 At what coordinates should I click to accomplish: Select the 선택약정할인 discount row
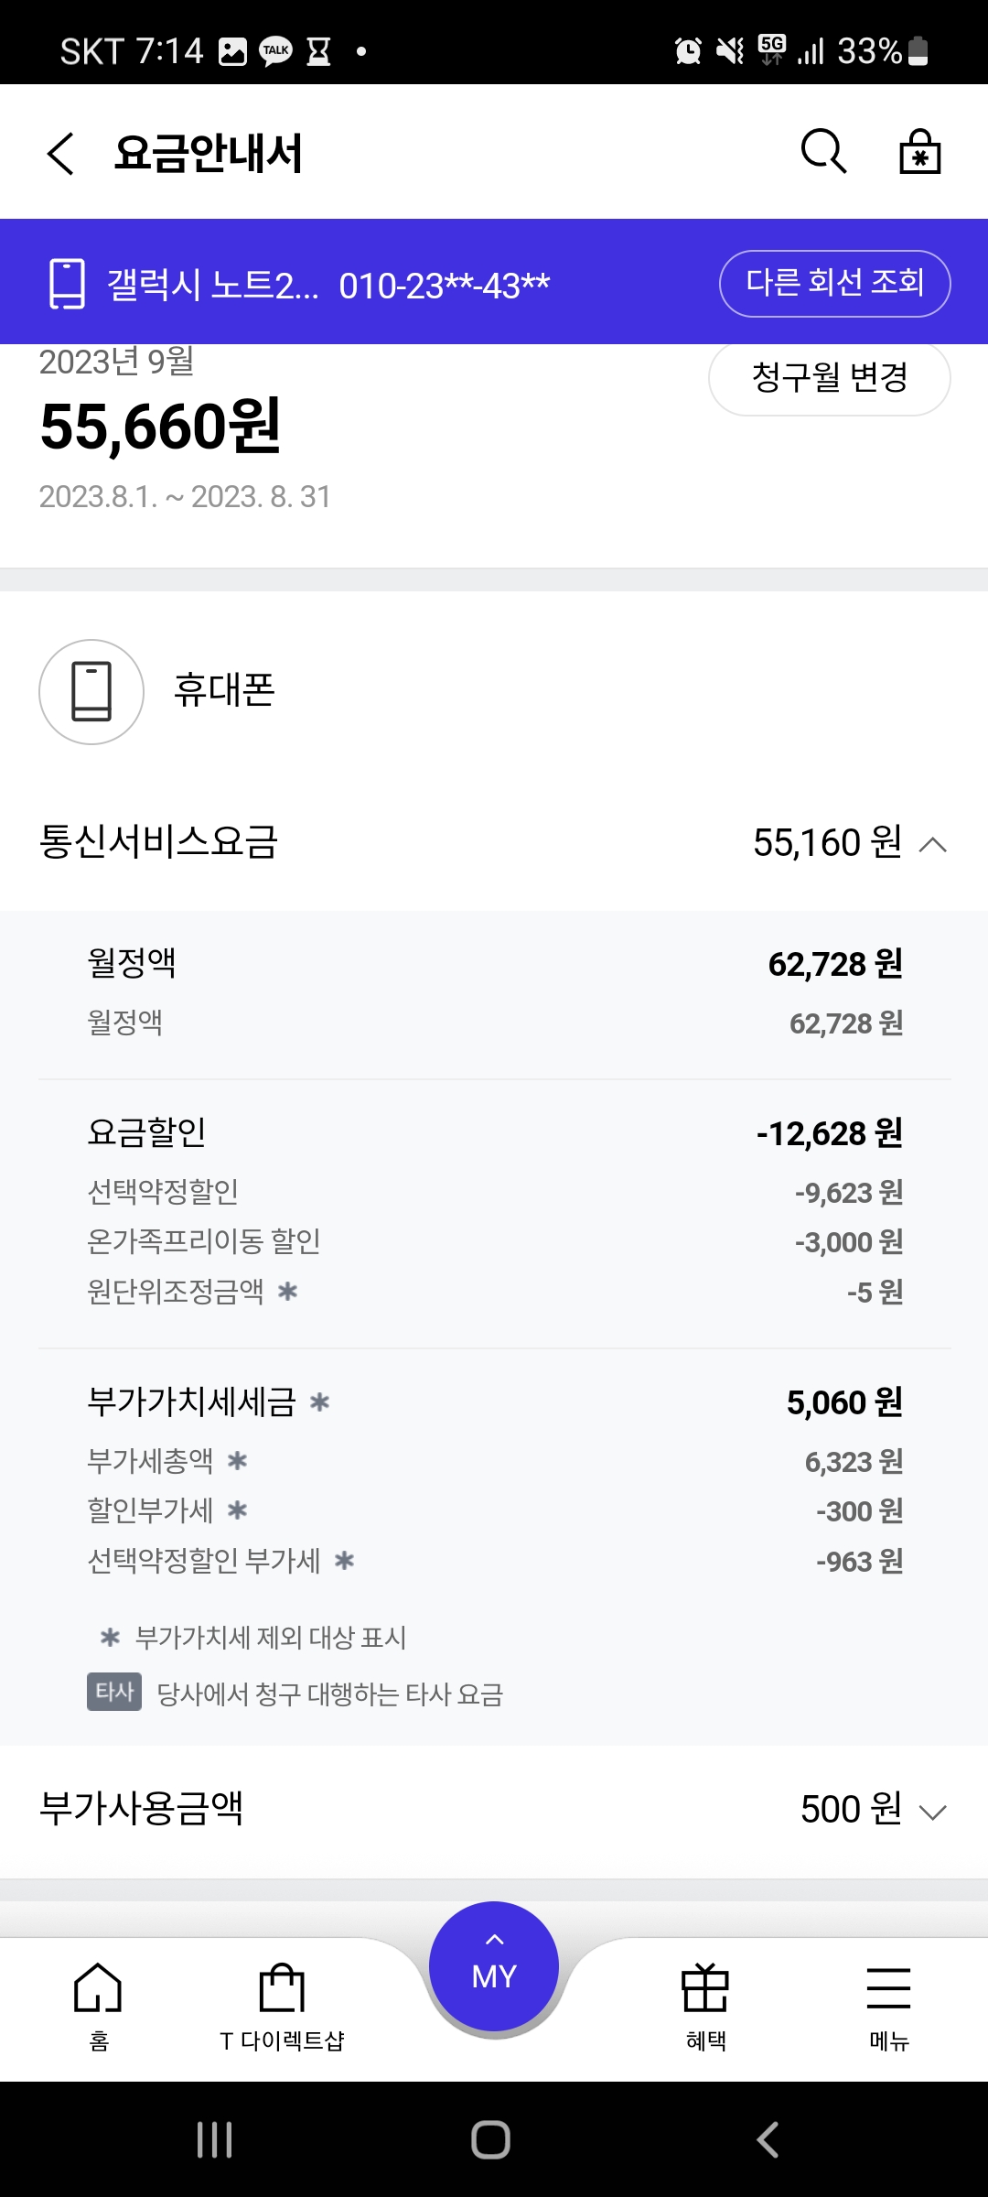click(494, 1192)
